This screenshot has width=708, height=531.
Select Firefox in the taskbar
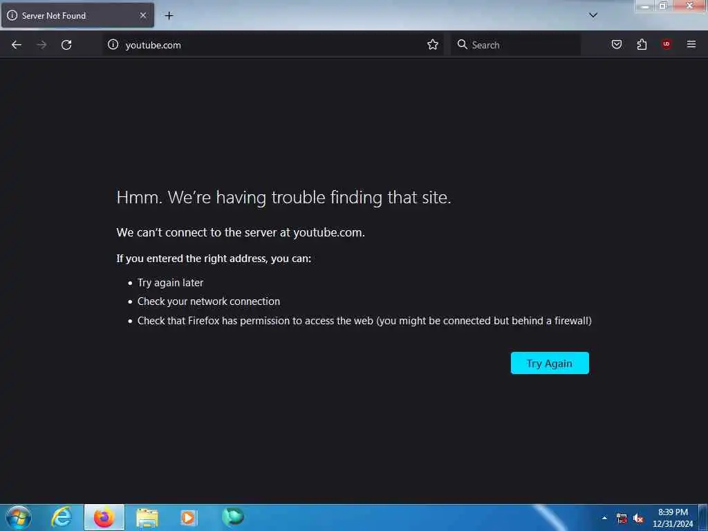tap(104, 517)
